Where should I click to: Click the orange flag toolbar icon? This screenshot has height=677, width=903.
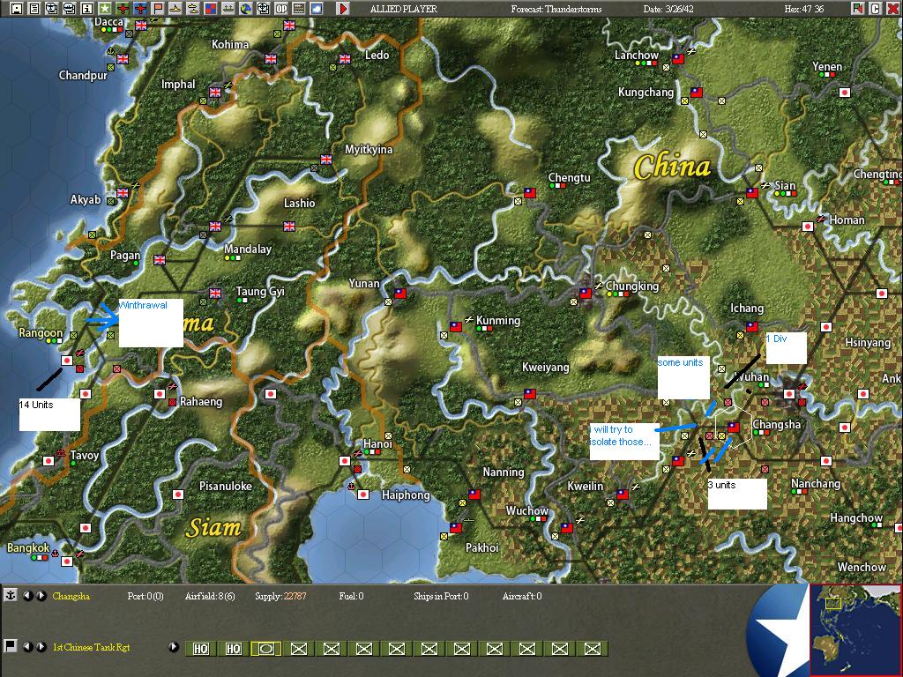click(158, 9)
